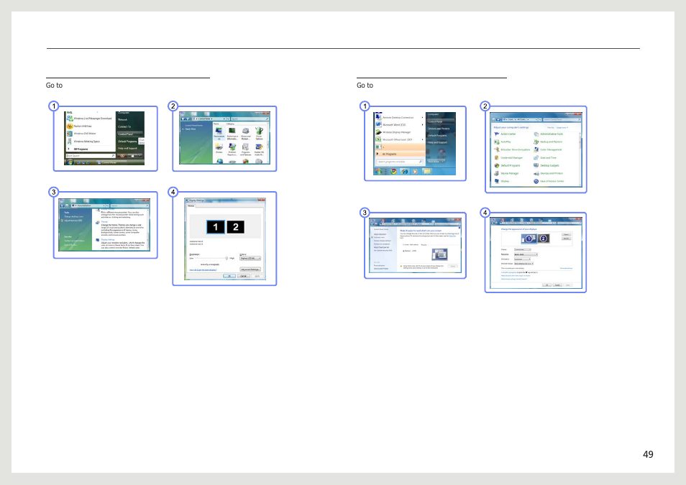Viewport: 686px width, 485px height.
Task: Open Phone and Modem Options icon
Action: point(245,134)
